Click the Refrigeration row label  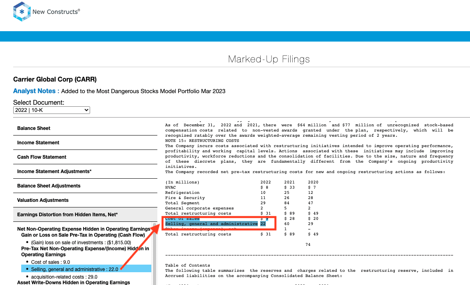tap(182, 193)
